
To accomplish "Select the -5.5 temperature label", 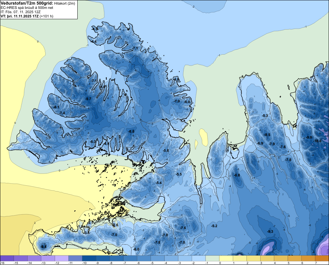I will (179, 174).
